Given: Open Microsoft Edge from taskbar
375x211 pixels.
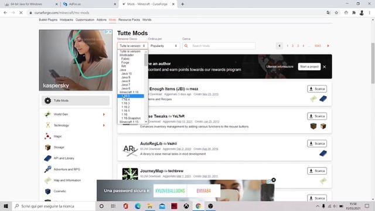Looking at the screenshot, I should point(138,206).
